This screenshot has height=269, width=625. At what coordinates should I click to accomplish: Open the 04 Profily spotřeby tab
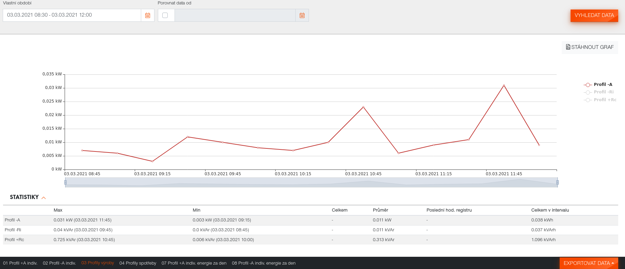138,263
